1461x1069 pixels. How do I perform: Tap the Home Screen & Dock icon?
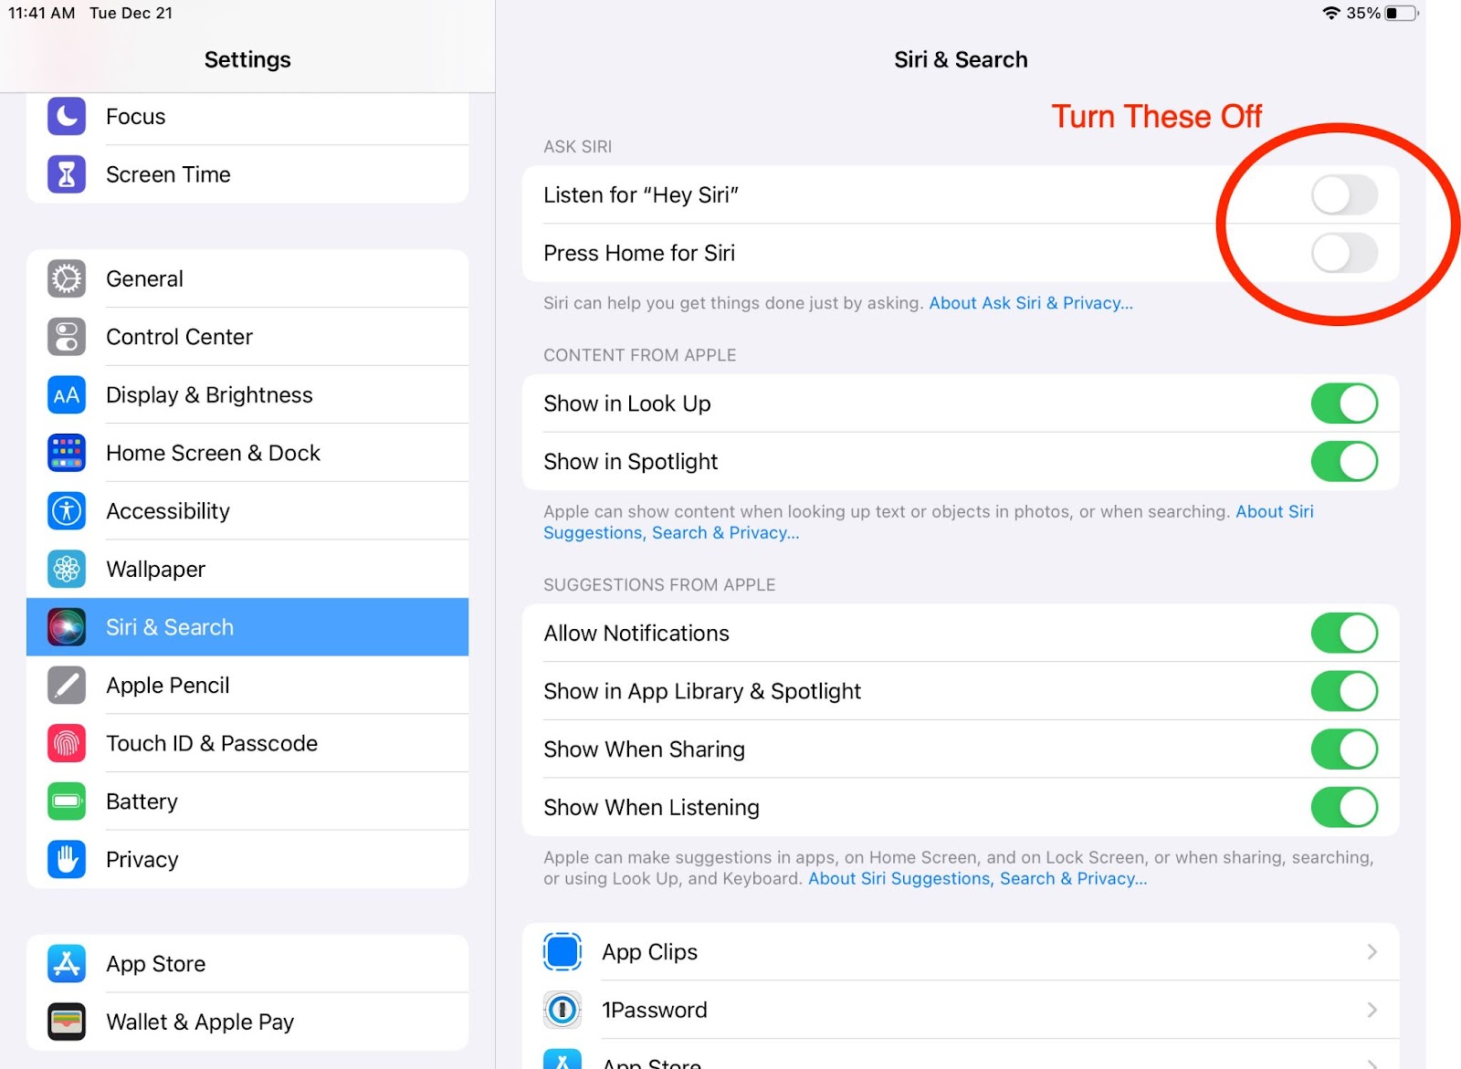coord(67,453)
